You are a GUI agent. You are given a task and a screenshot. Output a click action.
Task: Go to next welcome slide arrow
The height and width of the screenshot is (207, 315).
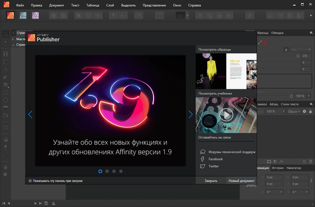coord(190,114)
